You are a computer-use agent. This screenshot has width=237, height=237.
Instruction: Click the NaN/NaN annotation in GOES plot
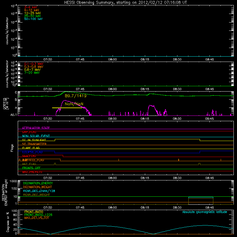click(x=74, y=104)
